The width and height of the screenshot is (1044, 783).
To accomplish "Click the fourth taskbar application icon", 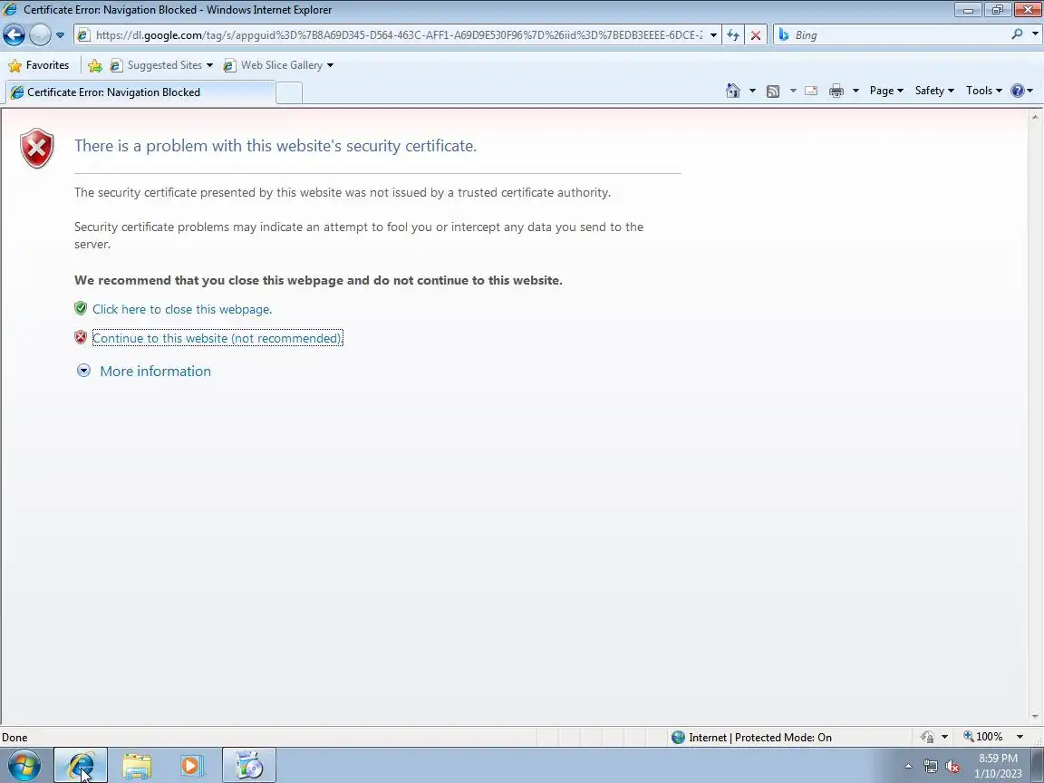I will 248,766.
